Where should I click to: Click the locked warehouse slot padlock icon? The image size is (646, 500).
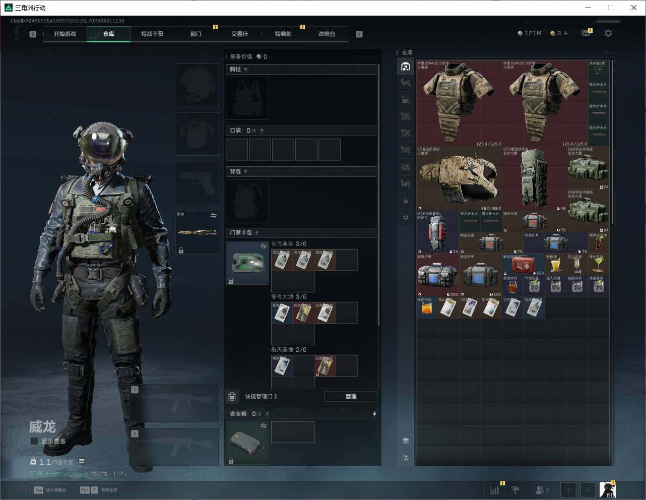click(406, 201)
